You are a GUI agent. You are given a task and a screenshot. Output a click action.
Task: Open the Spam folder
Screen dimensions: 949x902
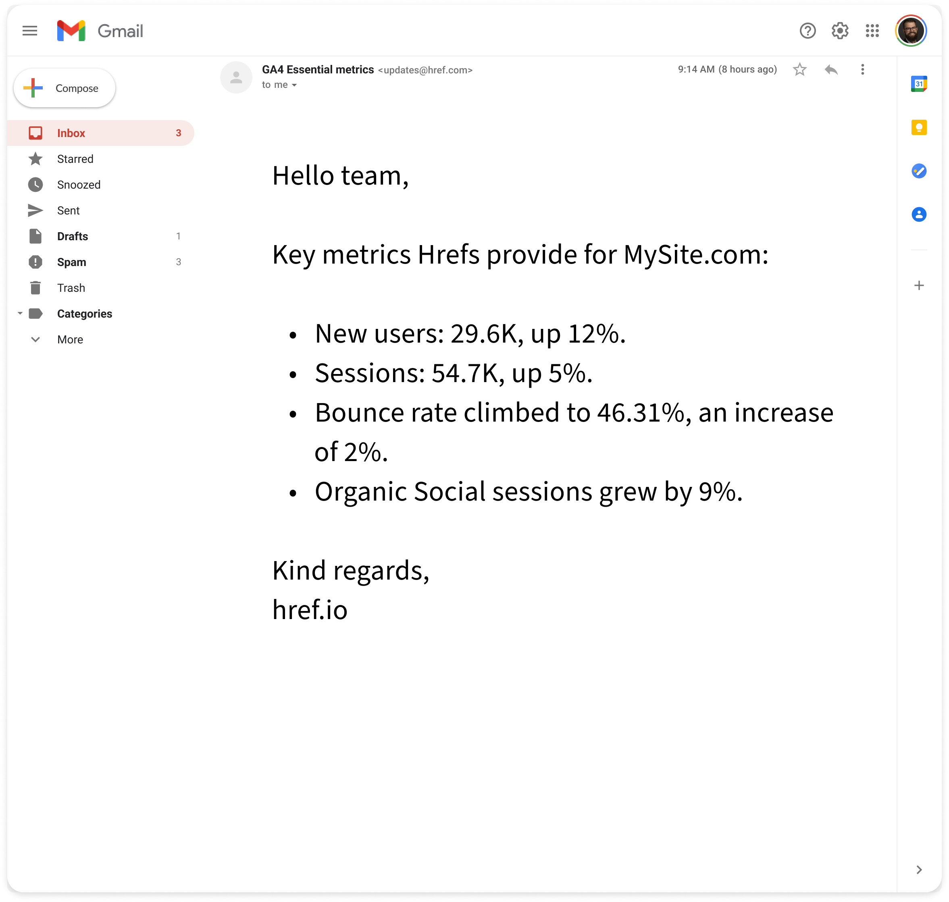coord(100,262)
